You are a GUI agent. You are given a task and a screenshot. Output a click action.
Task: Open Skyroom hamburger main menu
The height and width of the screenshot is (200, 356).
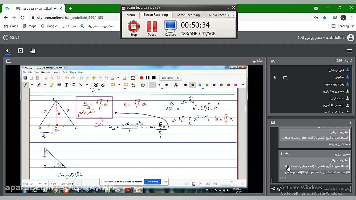click(349, 51)
